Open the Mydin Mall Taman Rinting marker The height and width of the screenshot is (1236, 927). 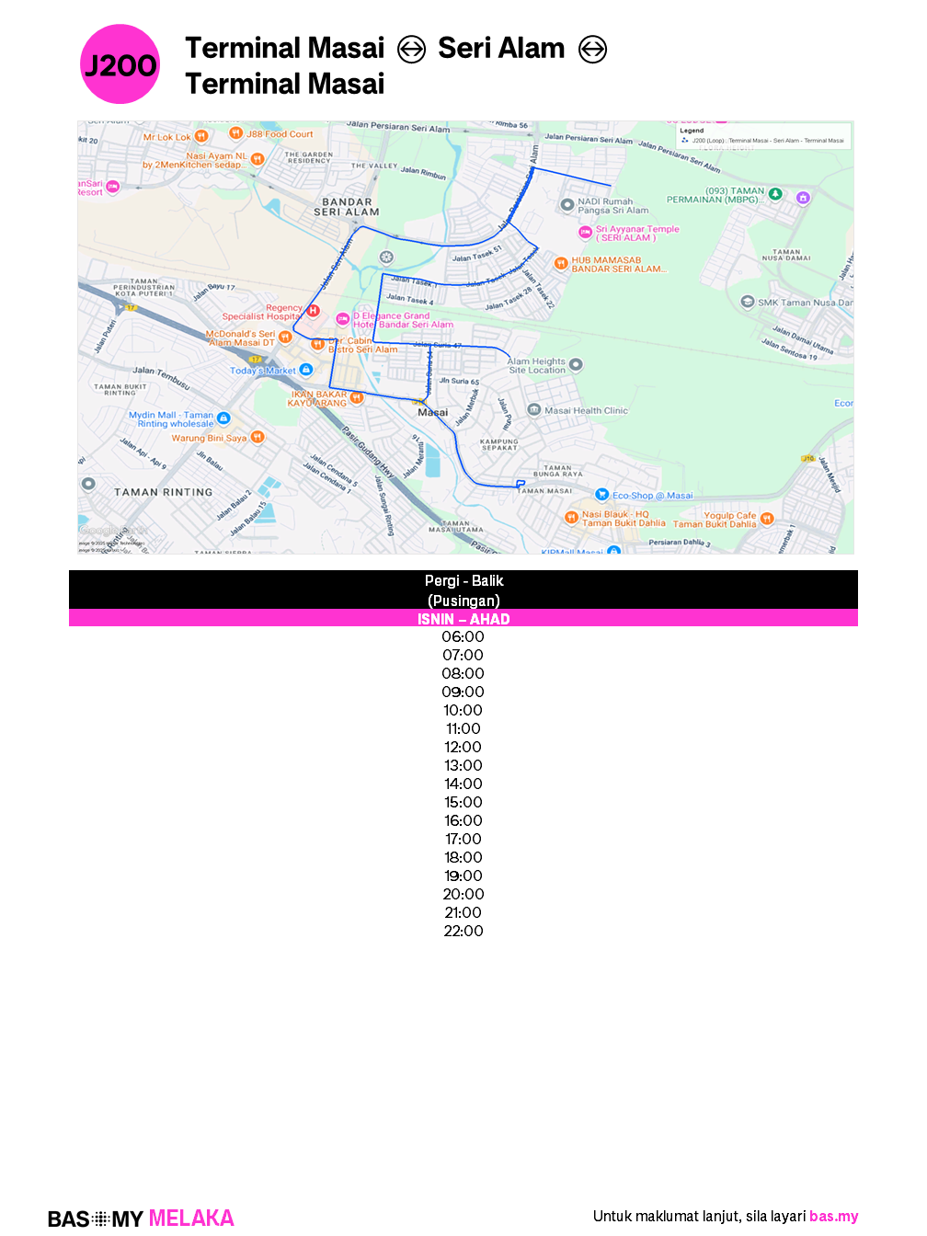(224, 418)
